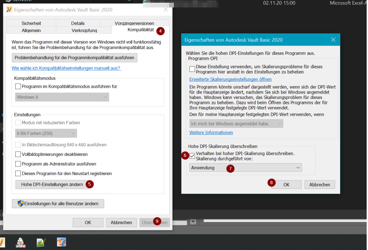The height and width of the screenshot is (250, 368).
Task: Click OK in the Vault properties window
Action: [x=88, y=222]
